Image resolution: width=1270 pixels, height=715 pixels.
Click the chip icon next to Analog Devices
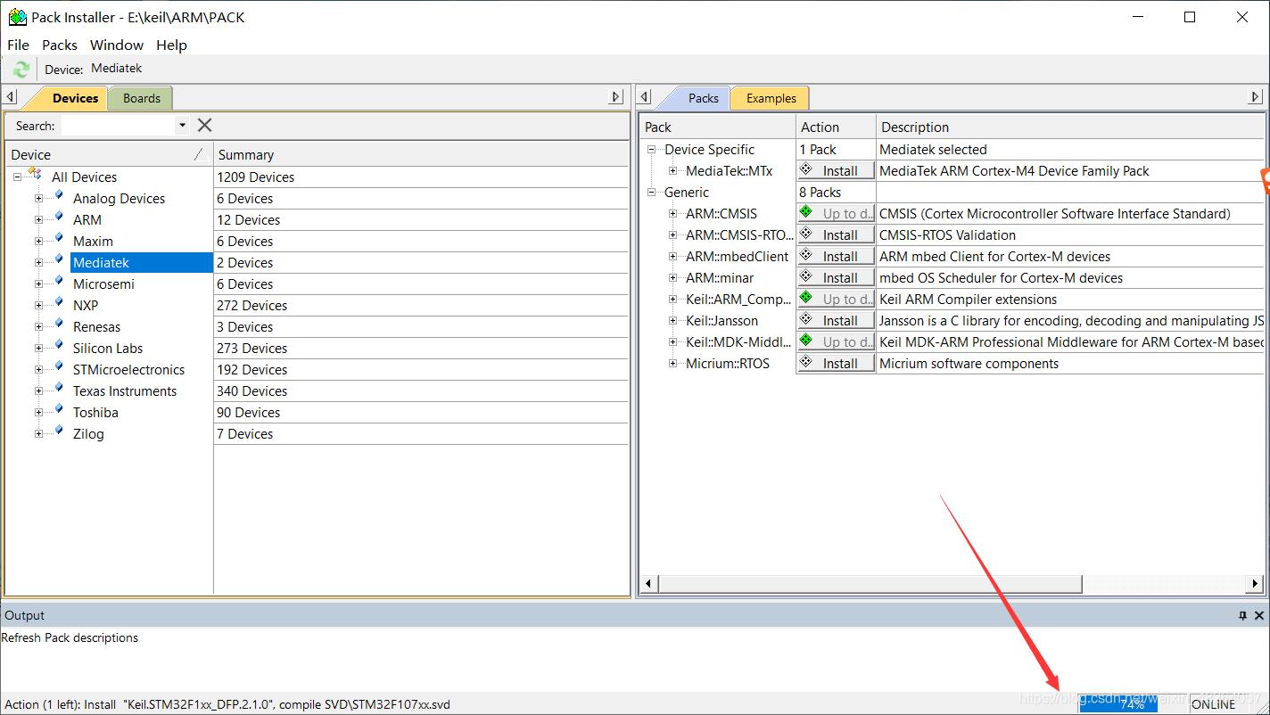click(x=58, y=197)
